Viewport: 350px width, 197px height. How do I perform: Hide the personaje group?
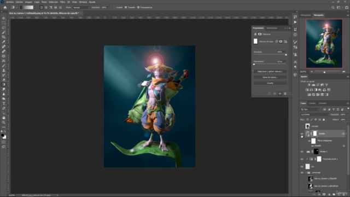point(302,172)
